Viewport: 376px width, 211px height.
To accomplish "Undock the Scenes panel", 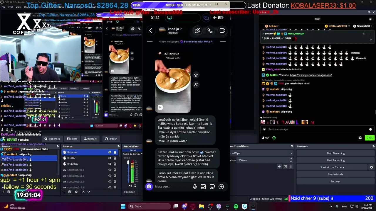I will [x=58, y=146].
